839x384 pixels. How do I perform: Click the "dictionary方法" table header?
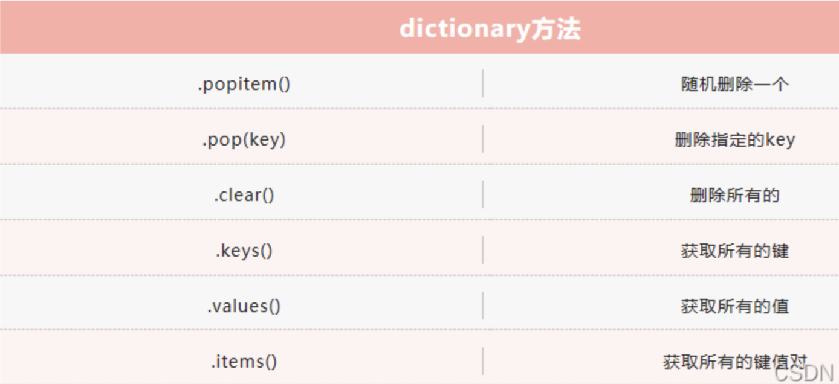[x=490, y=28]
